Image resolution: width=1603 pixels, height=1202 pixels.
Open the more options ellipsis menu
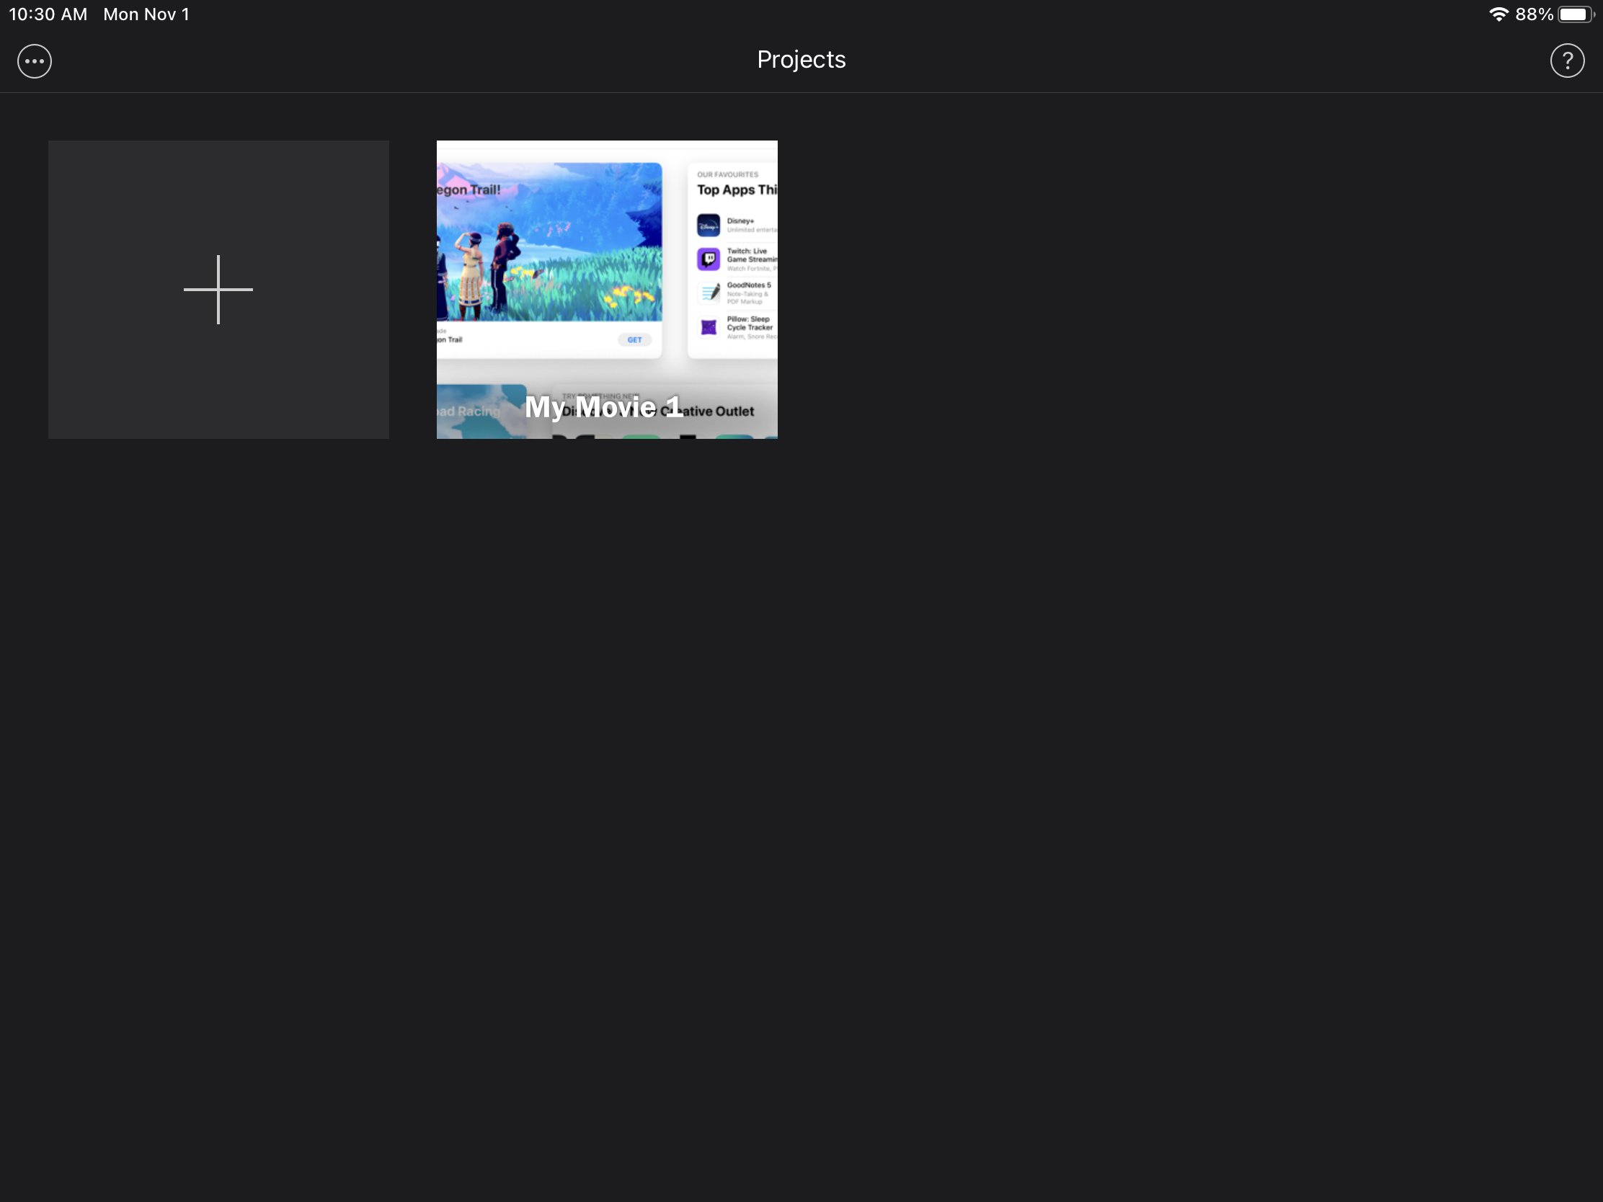click(34, 61)
